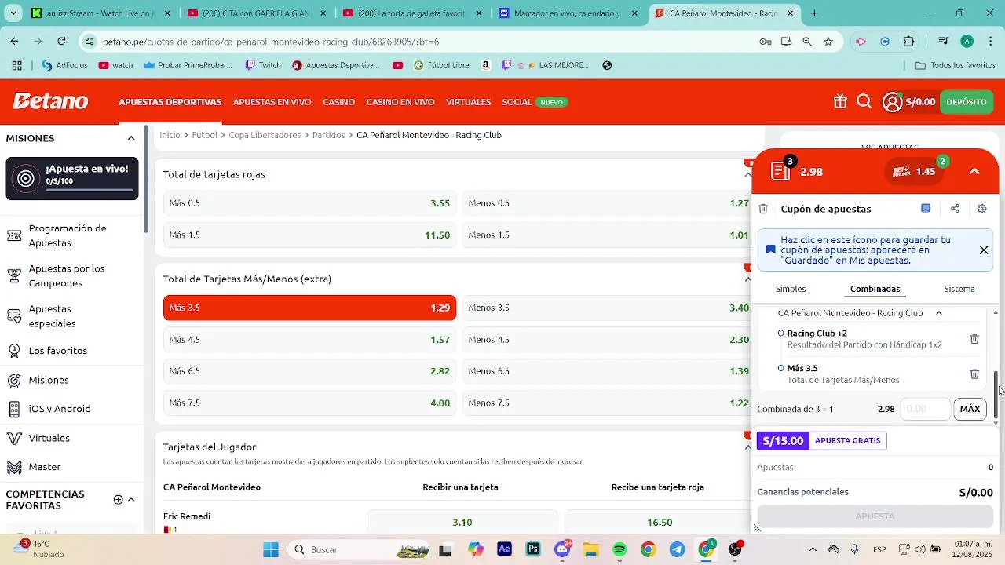This screenshot has width=1005, height=565.
Task: Remove the Racing Club +2 selection
Action: pyautogui.click(x=974, y=339)
